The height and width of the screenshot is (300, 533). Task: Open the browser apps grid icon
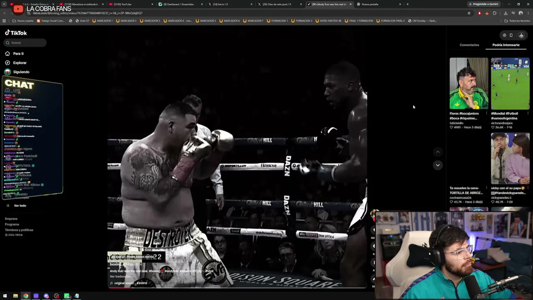4,21
